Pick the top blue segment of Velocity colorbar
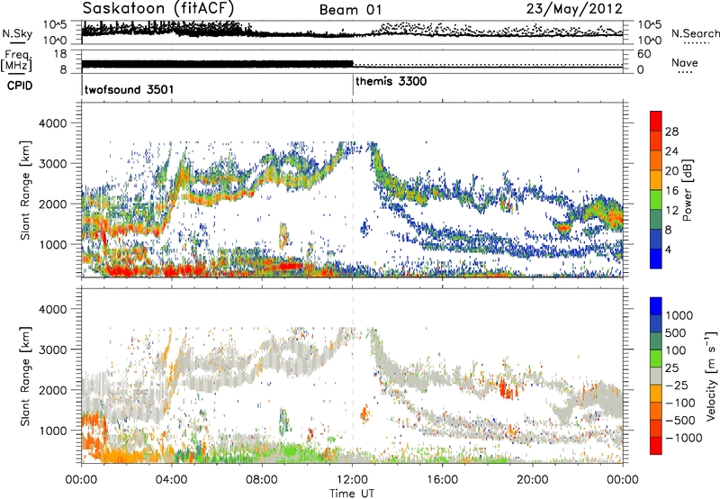Screen dimensions: 720x499 pyautogui.click(x=656, y=306)
